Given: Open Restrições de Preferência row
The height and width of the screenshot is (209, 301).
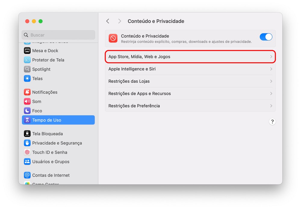Looking at the screenshot, I should 190,106.
